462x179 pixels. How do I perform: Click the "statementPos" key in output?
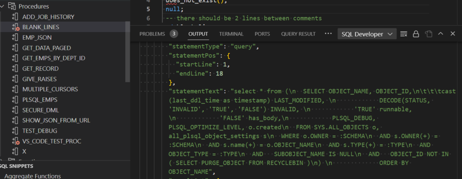(194, 55)
